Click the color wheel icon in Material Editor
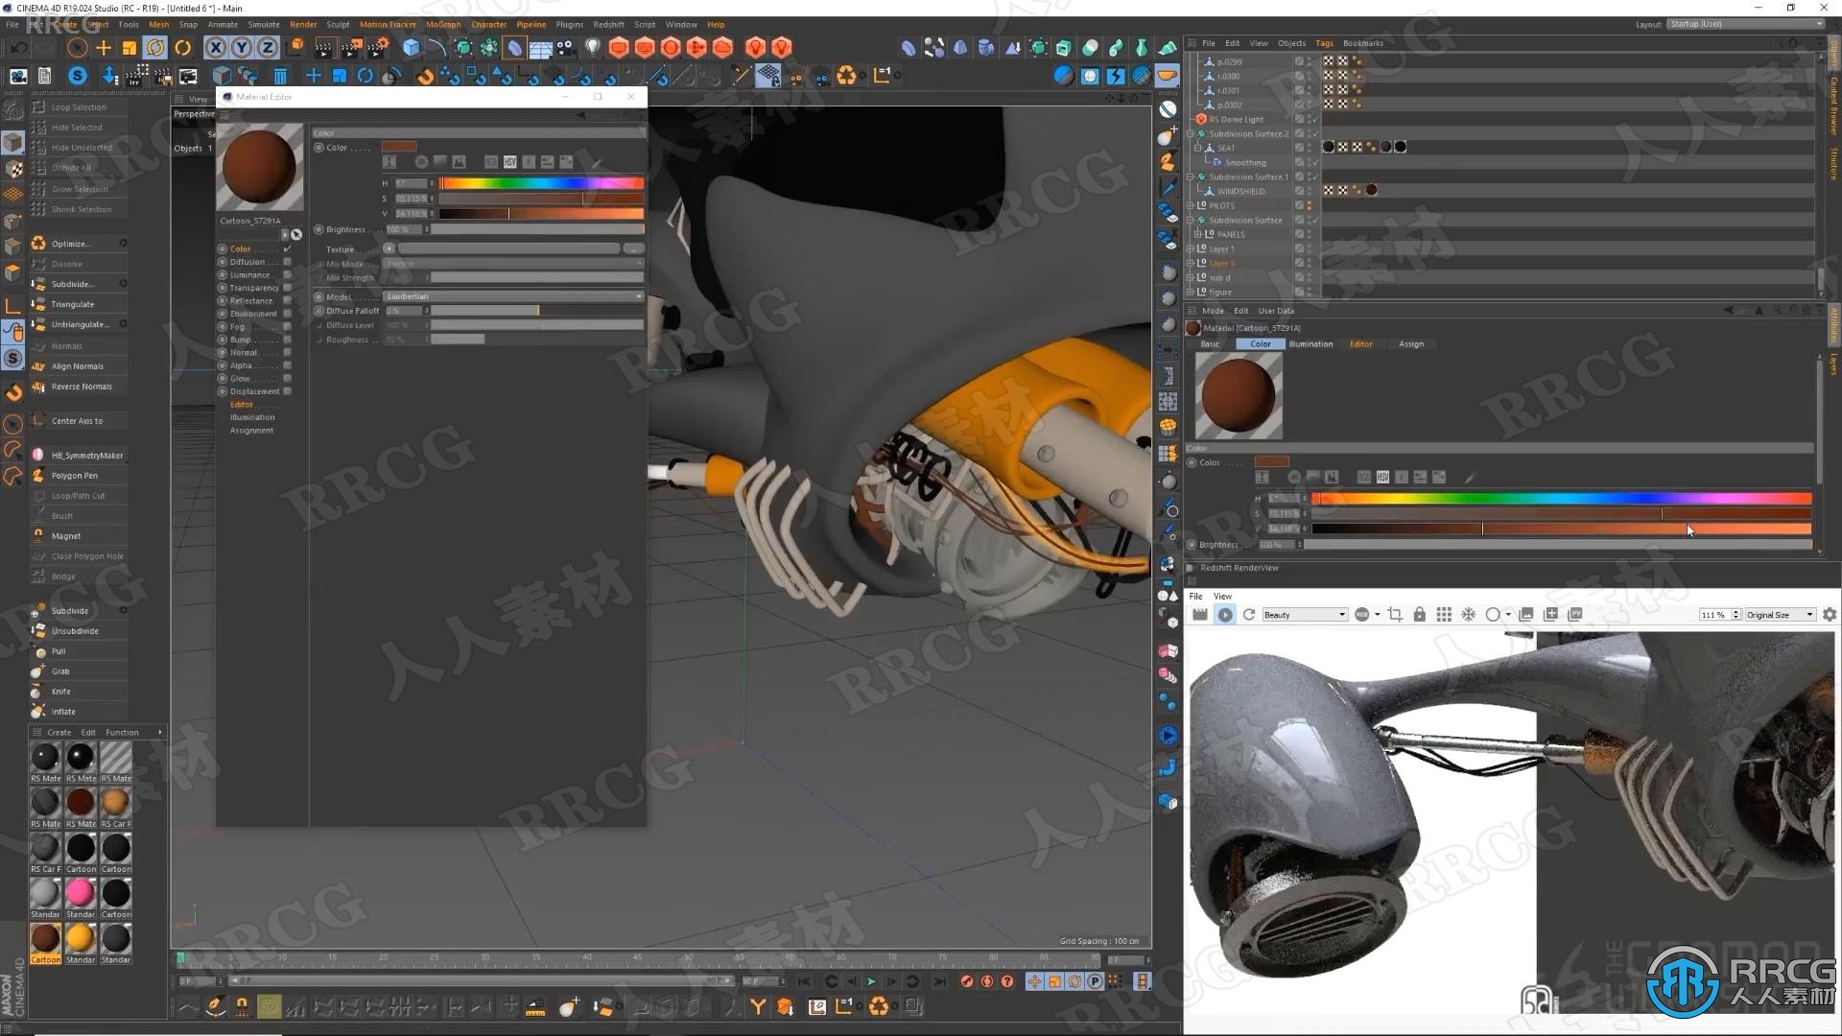 pyautogui.click(x=421, y=161)
